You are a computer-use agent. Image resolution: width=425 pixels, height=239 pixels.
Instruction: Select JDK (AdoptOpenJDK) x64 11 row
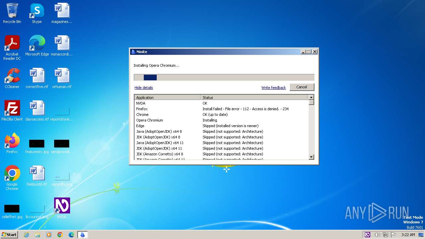[221, 148]
